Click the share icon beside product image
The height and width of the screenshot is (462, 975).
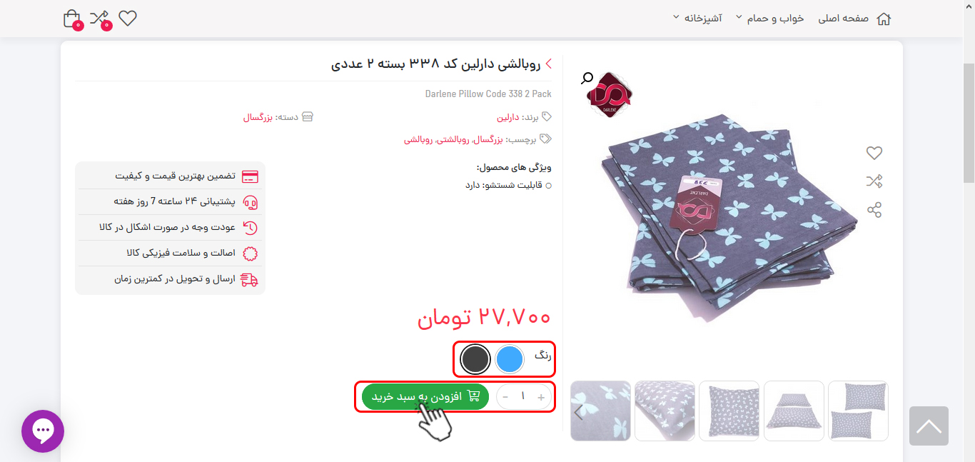tap(874, 210)
